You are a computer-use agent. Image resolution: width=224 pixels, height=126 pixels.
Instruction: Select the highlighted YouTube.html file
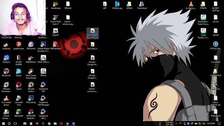click(x=92, y=34)
